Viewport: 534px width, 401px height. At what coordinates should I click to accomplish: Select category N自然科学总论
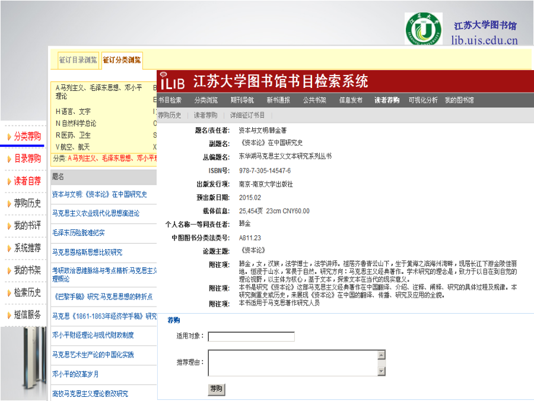pyautogui.click(x=76, y=124)
